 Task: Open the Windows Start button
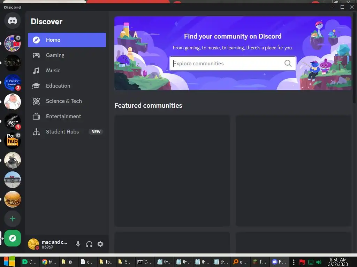coord(9,261)
